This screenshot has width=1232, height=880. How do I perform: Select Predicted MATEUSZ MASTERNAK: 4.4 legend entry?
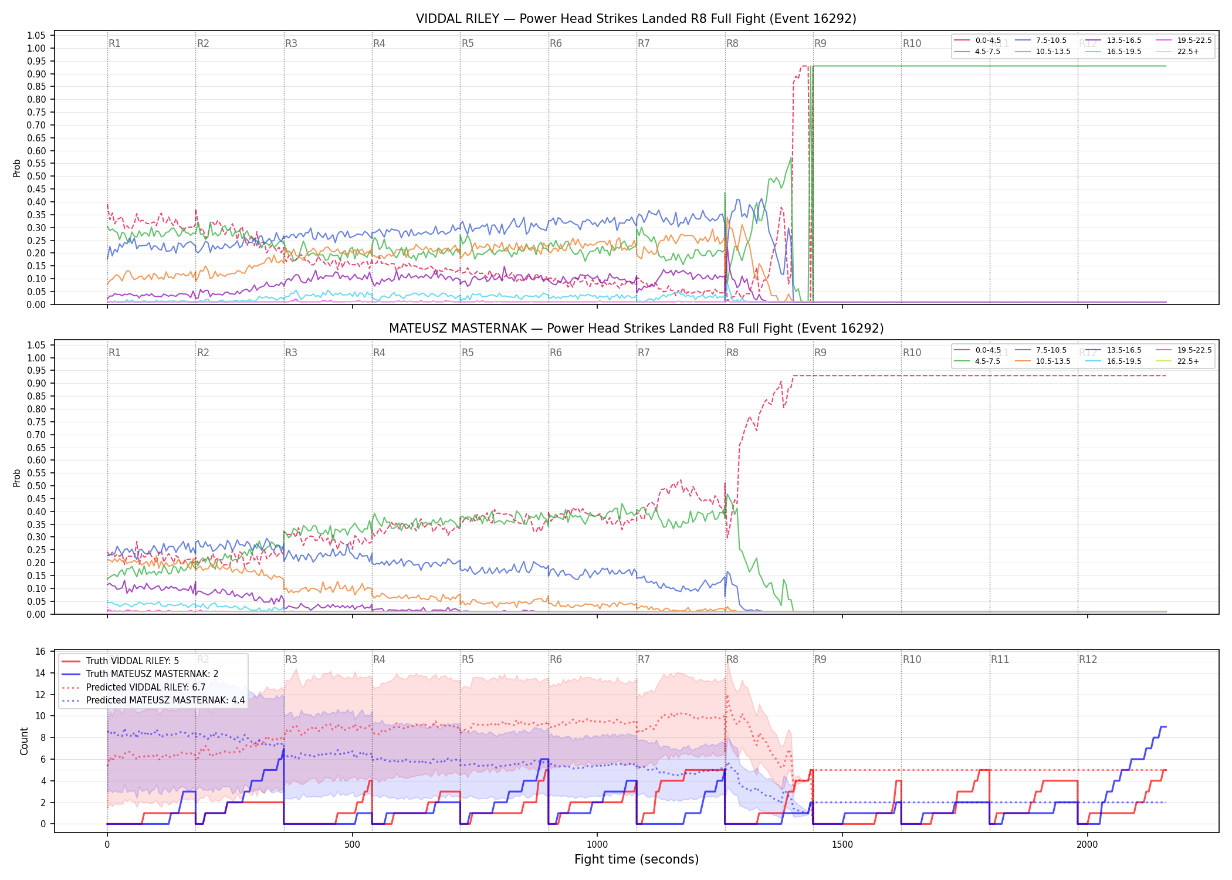tap(153, 700)
